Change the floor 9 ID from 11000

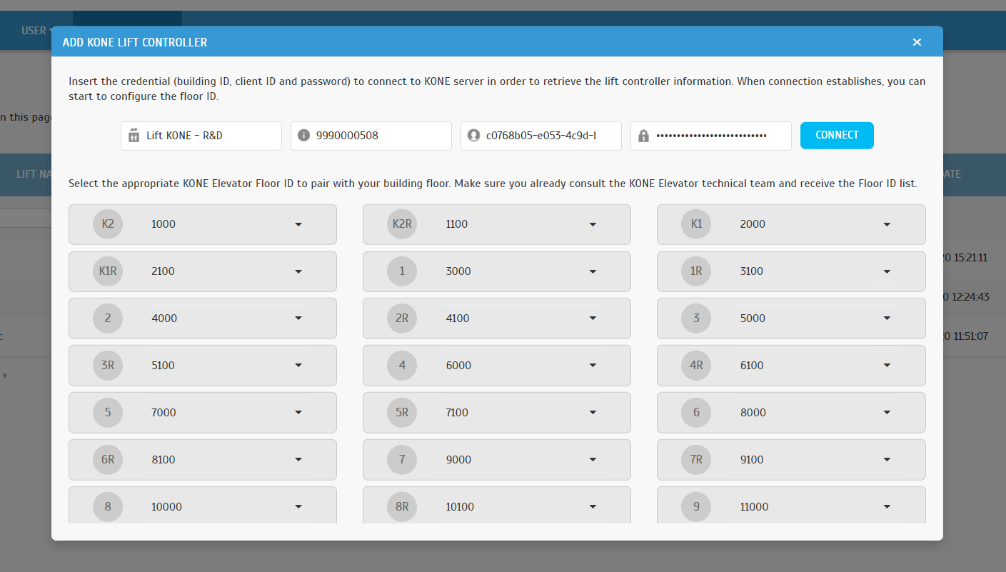coord(815,507)
